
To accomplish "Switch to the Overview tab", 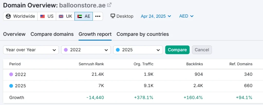I will point(14,34).
